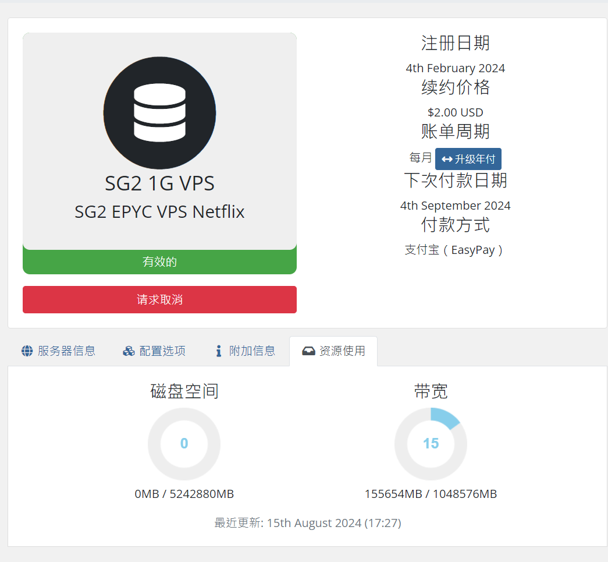Click the date 4th February 2024
This screenshot has width=608, height=562.
click(x=455, y=68)
